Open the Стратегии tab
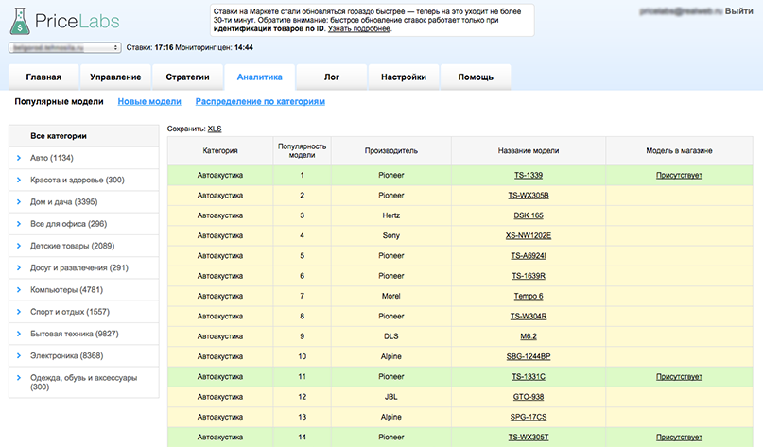763x447 pixels. 187,77
